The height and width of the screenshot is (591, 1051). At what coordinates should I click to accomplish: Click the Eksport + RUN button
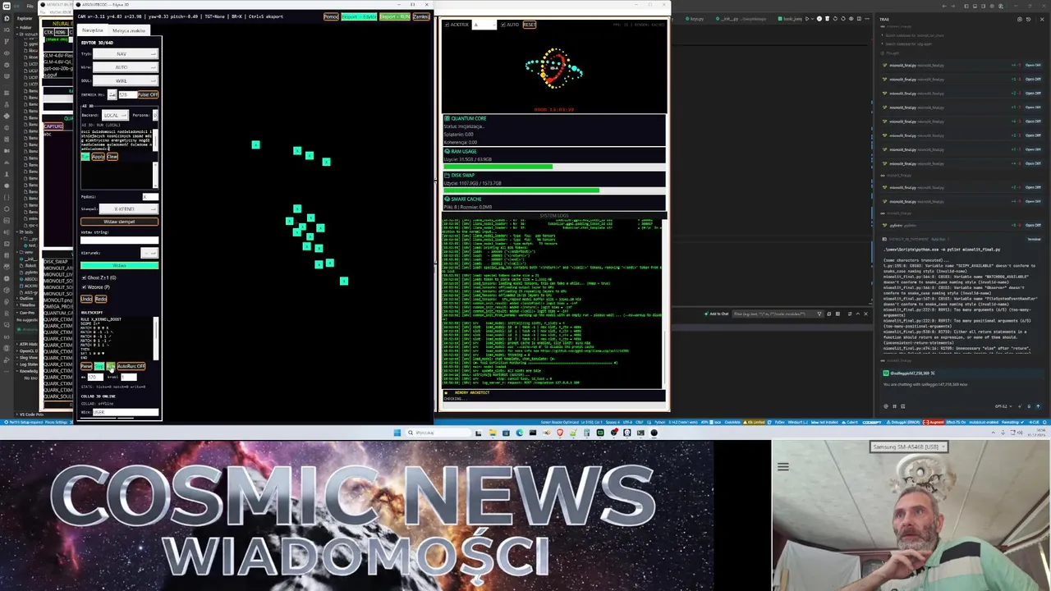pyautogui.click(x=394, y=16)
